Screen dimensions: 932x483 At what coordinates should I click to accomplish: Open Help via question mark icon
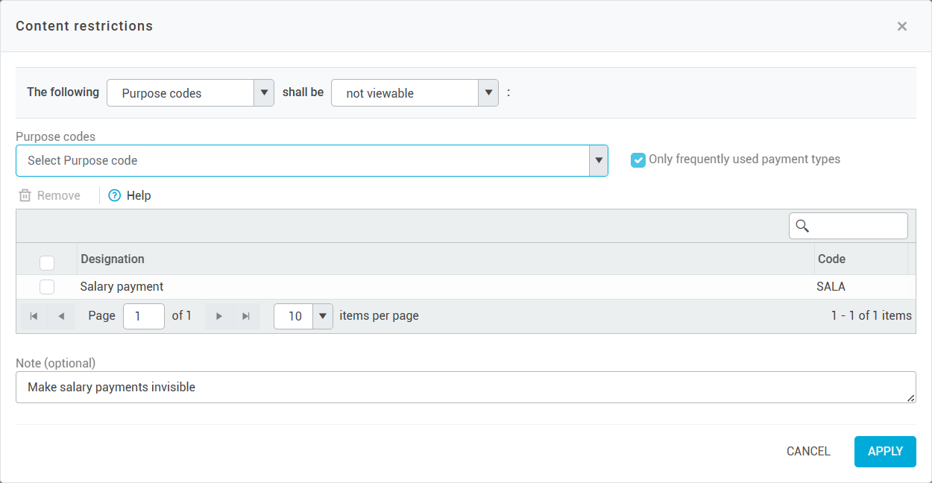(x=114, y=195)
